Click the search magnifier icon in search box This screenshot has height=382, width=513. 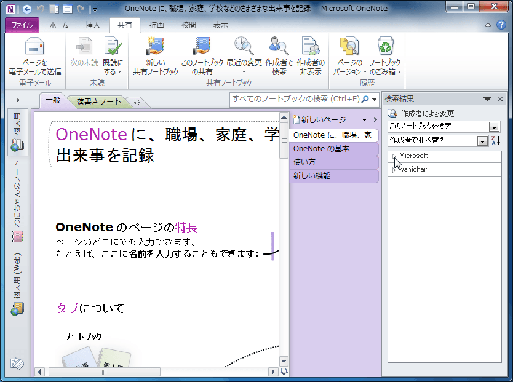click(365, 99)
